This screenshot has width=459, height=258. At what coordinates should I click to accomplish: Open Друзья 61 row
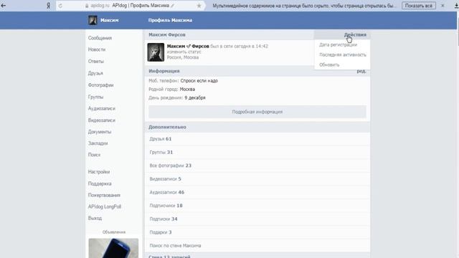[257, 139]
